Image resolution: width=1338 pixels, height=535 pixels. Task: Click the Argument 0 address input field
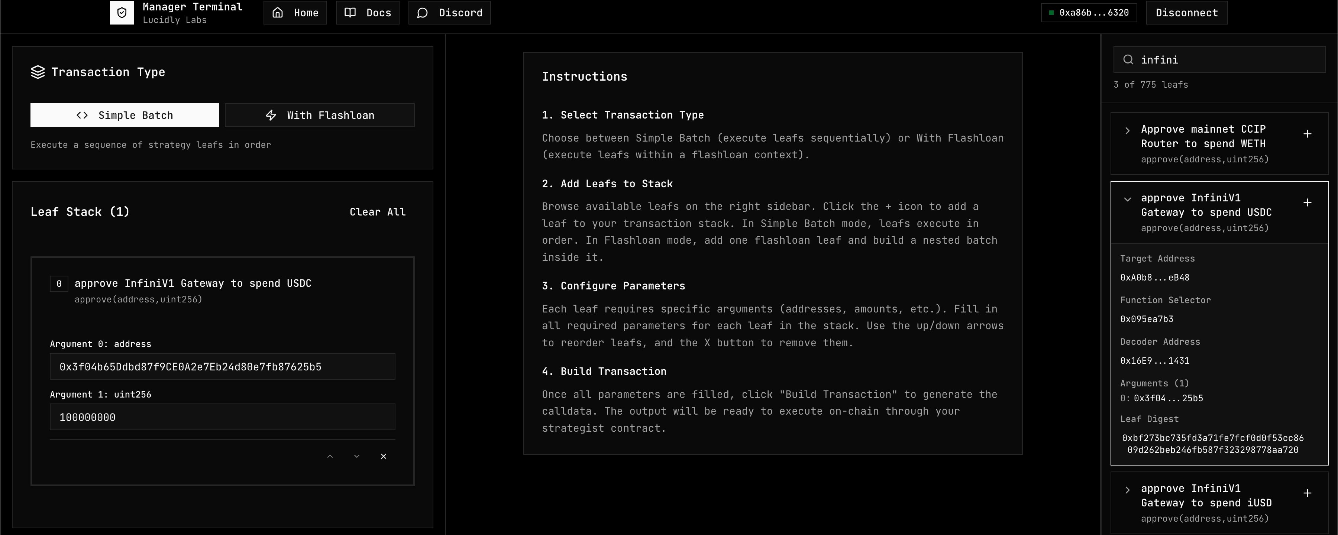point(222,367)
